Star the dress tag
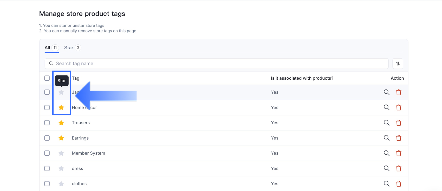 [61, 169]
